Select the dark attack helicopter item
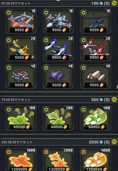Image resolution: width=118 pixels, height=171 pixels. 96,21
